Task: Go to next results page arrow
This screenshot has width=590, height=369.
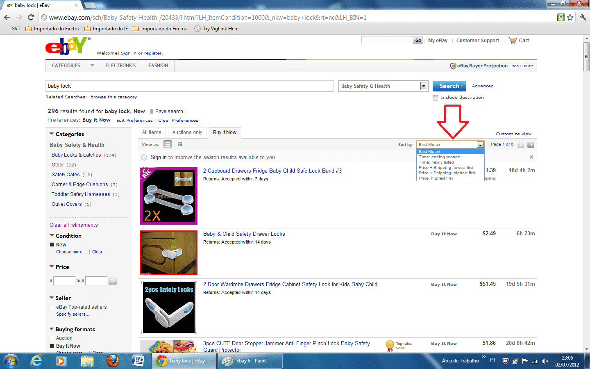Action: [531, 145]
